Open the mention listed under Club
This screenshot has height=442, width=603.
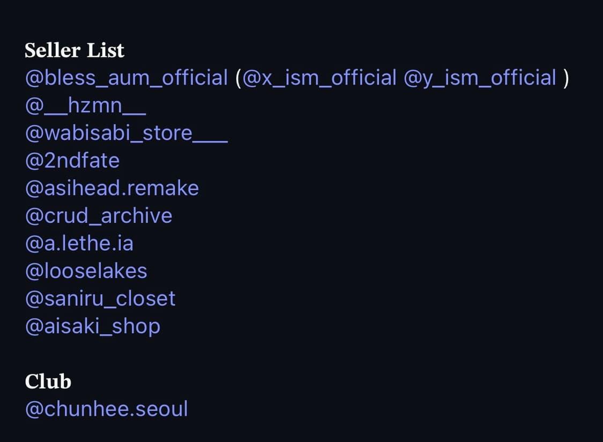(x=107, y=409)
